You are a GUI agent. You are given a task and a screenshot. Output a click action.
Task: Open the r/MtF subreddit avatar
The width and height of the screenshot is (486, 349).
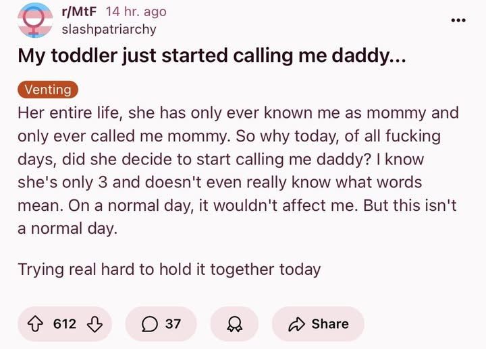(x=34, y=20)
